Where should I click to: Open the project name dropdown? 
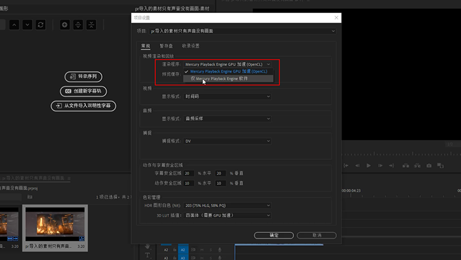pos(242,31)
